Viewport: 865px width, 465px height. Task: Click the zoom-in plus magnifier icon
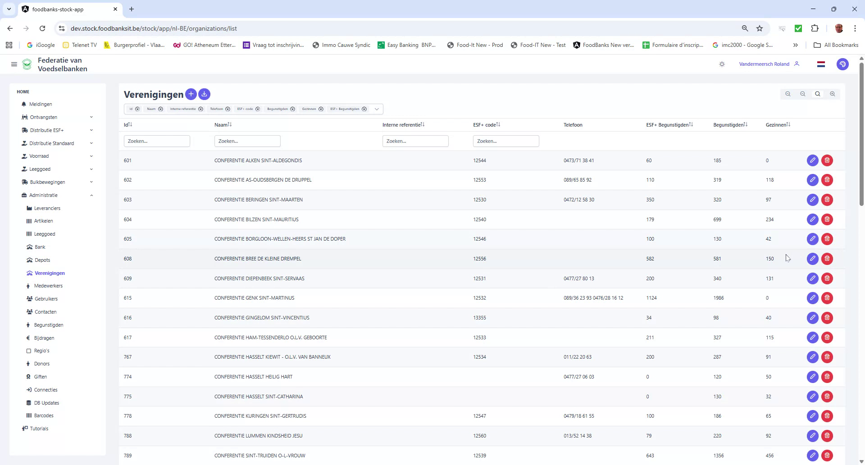point(833,94)
